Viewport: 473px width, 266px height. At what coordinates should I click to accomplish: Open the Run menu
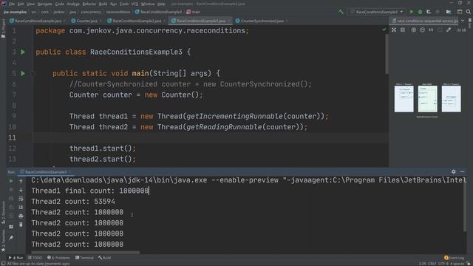point(113,4)
